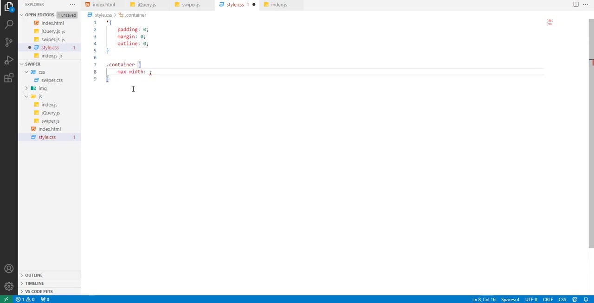The width and height of the screenshot is (594, 303).
Task: Click errors and warnings status indicator
Action: pyautogui.click(x=26, y=299)
